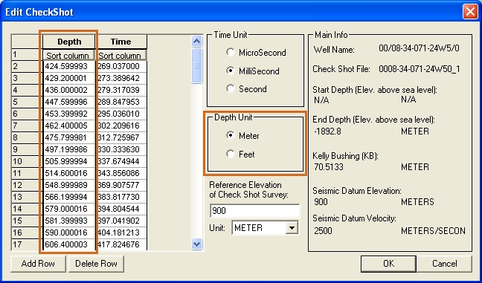The height and width of the screenshot is (283, 482).
Task: Select Meter depth unit
Action: tap(231, 135)
